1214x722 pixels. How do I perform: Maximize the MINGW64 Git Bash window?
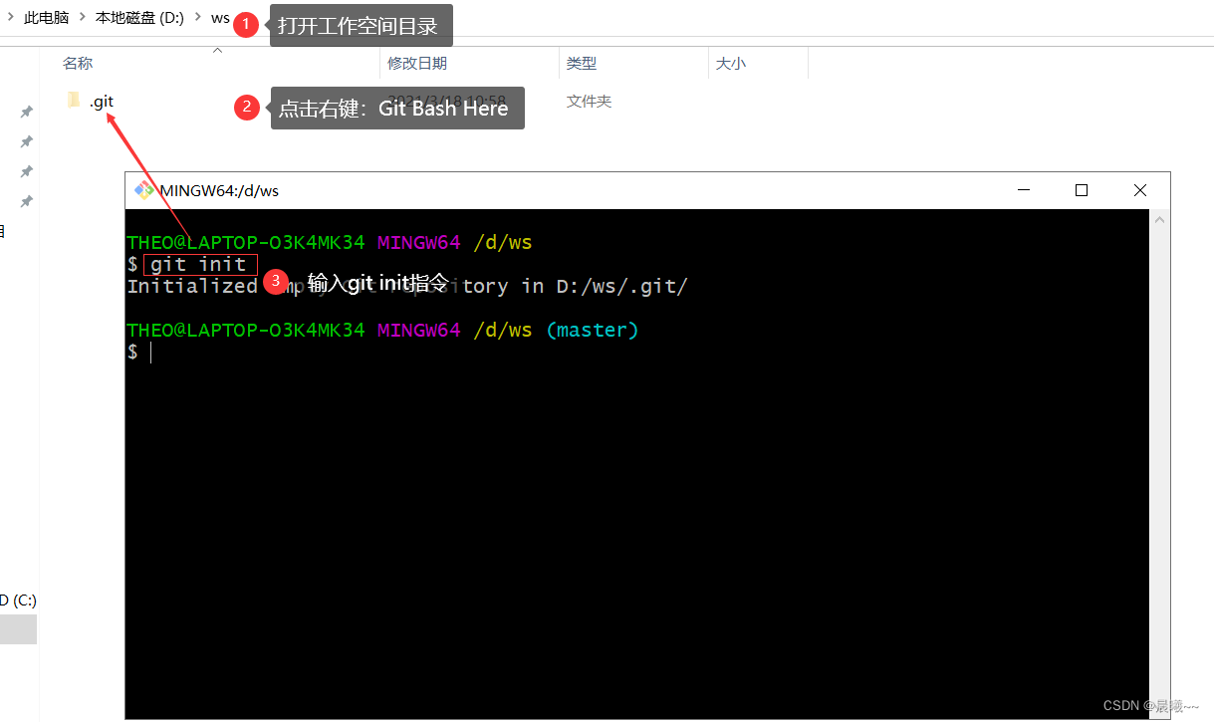pyautogui.click(x=1082, y=190)
